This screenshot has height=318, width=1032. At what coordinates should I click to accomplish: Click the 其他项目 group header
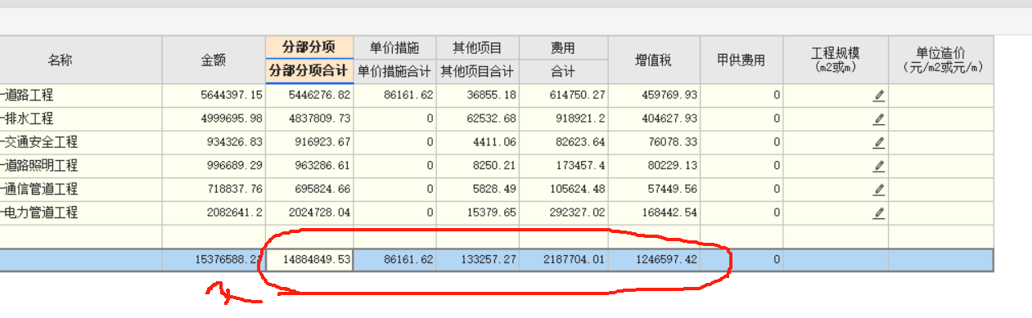478,47
